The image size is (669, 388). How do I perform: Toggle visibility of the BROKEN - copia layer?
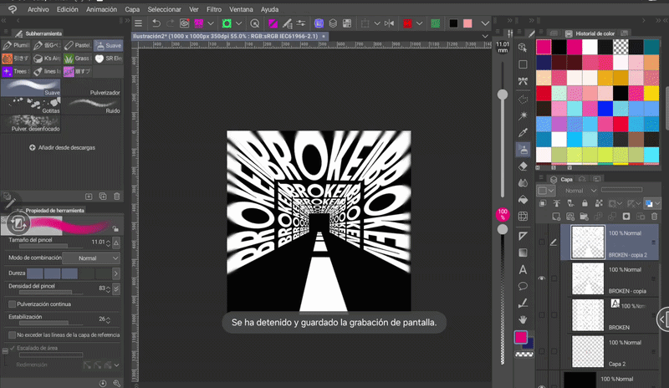point(542,278)
